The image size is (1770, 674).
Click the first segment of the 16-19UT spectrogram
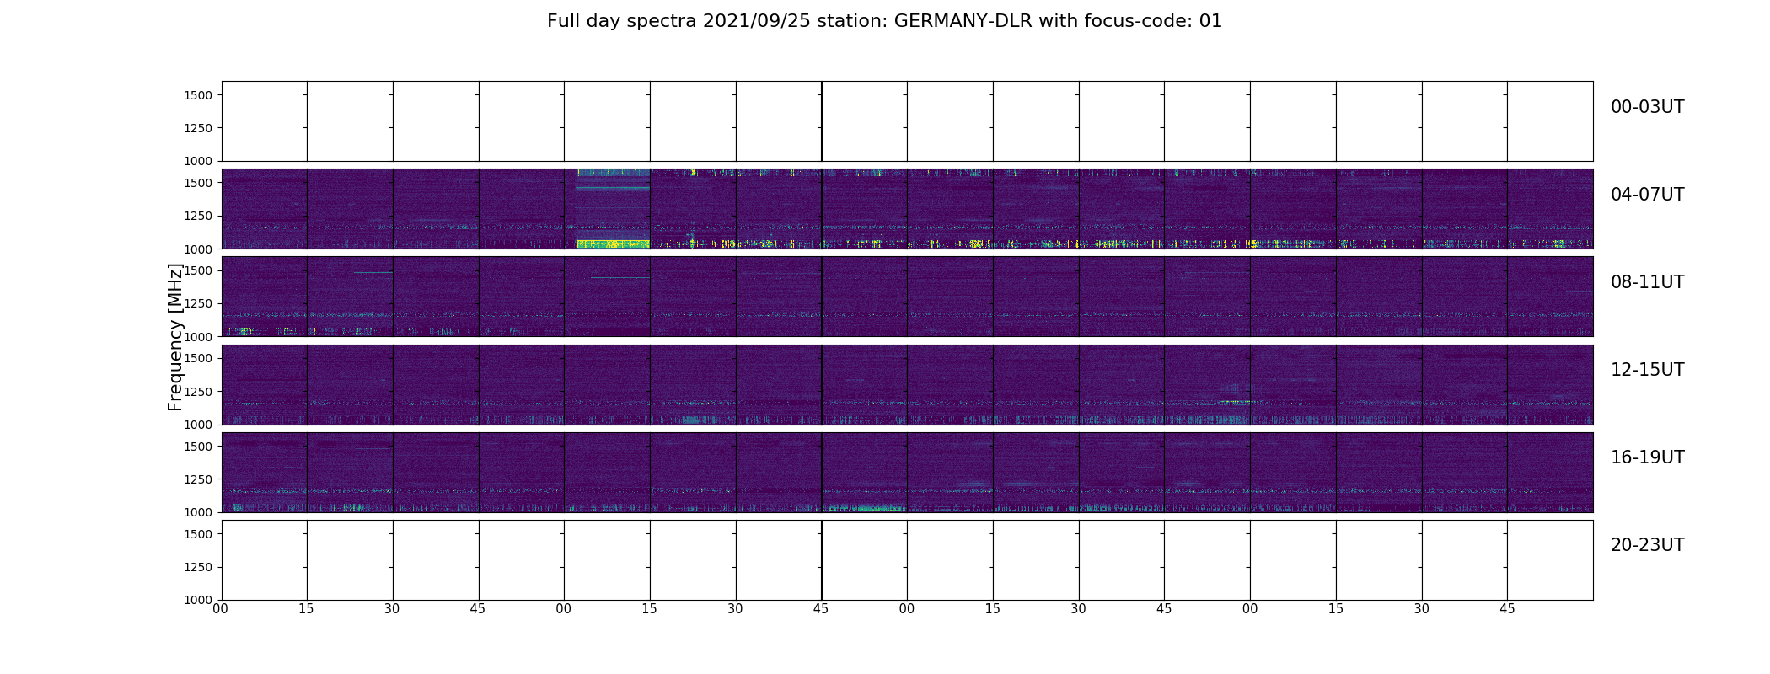point(264,472)
